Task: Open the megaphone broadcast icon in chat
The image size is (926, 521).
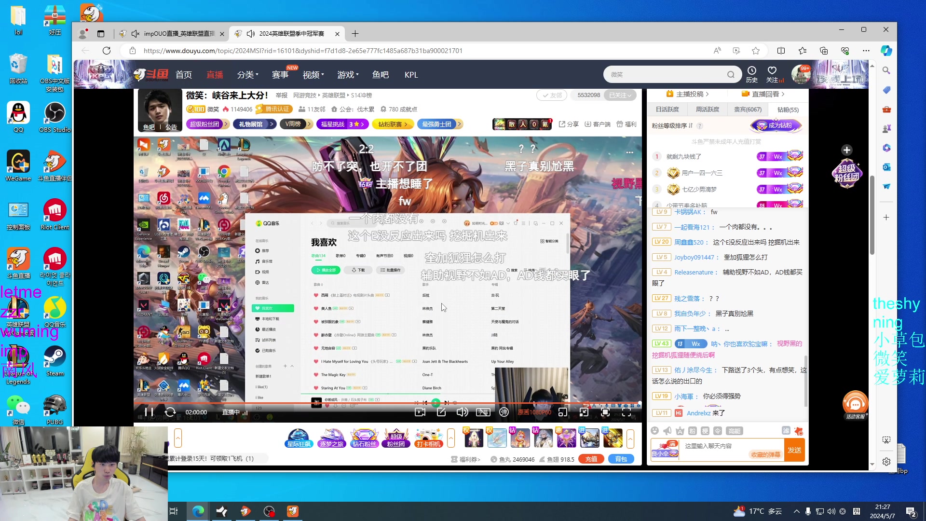Action: (667, 431)
